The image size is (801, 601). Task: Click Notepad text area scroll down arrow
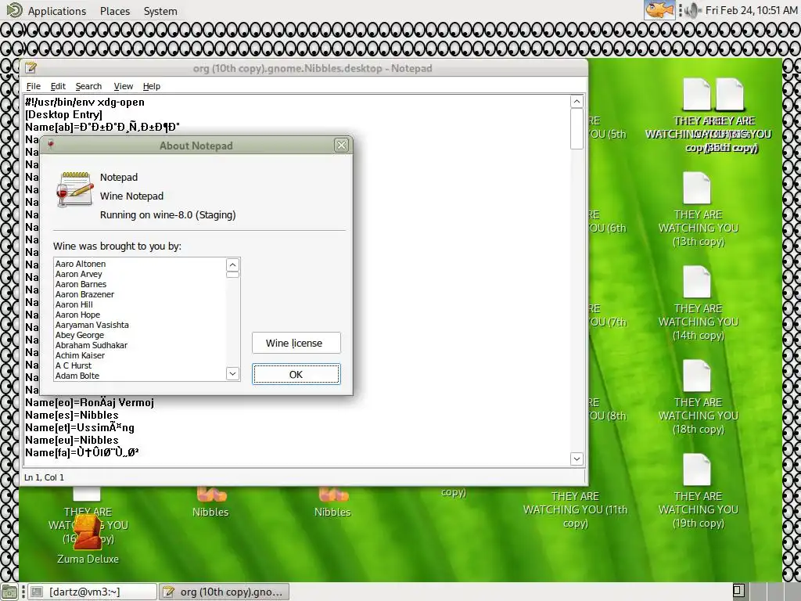click(x=577, y=459)
